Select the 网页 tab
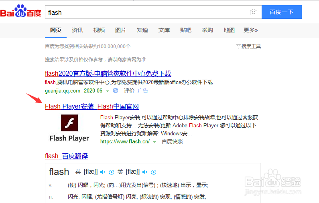The image size is (319, 203). click(x=55, y=30)
